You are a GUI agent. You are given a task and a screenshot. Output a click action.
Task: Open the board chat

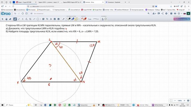[x=158, y=13]
